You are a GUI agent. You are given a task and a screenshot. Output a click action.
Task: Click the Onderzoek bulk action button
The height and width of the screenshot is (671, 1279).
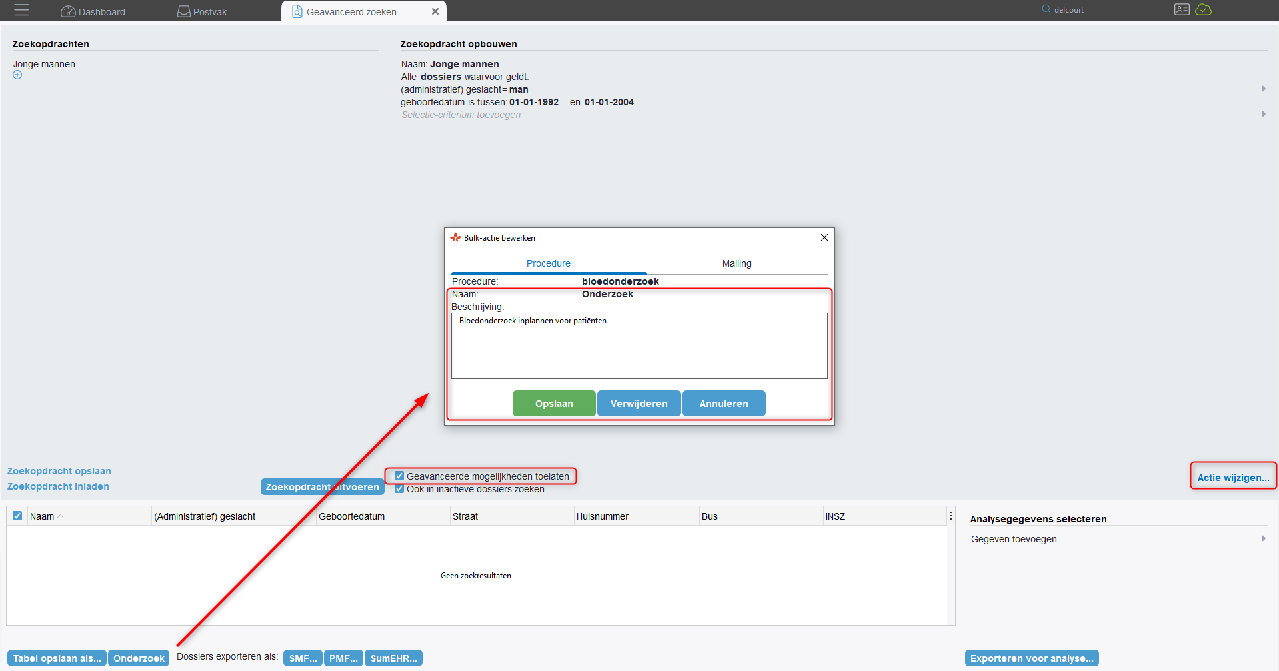pyautogui.click(x=139, y=658)
